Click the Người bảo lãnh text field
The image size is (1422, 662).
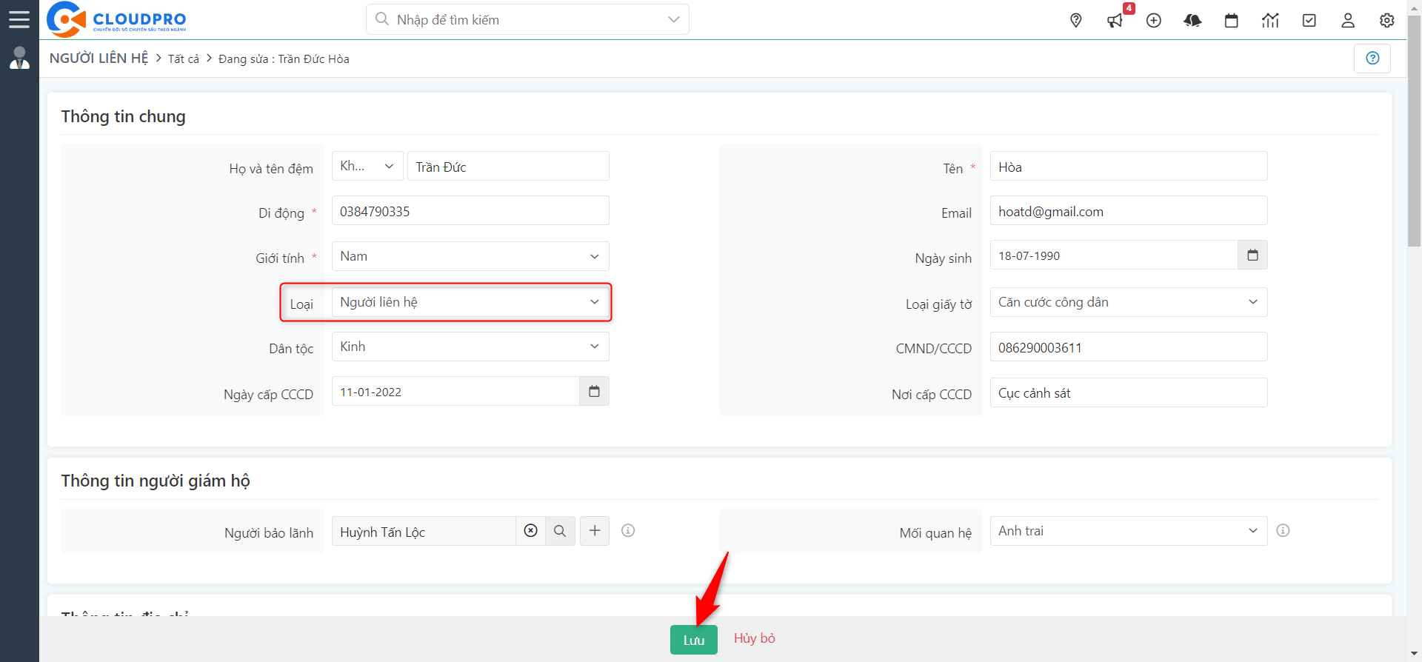tap(424, 531)
